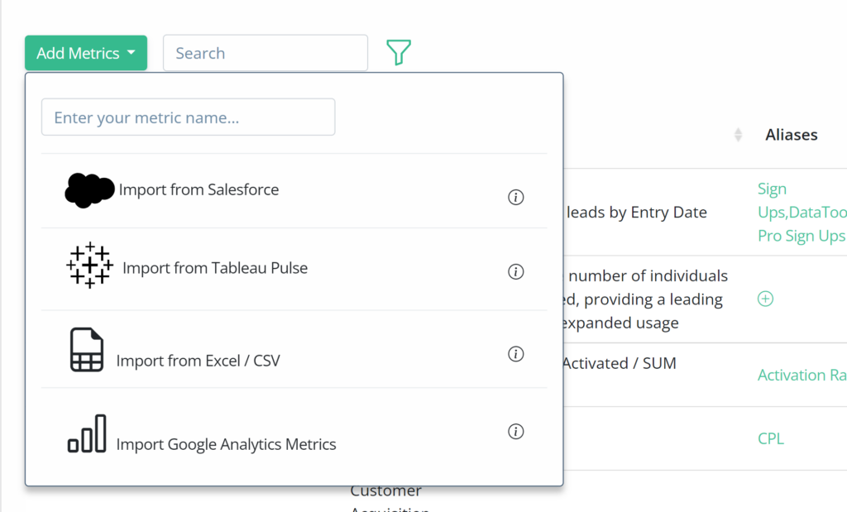Choose Import from Tableau Pulse
This screenshot has width=847, height=512.
point(215,268)
